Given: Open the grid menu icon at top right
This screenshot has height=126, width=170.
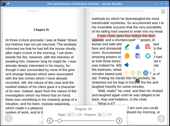Looking at the screenshot, I should point(163,12).
